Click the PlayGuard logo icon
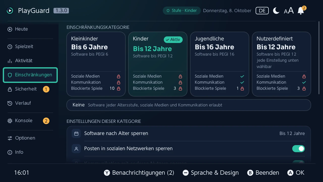Viewport: 323px width, 182px height. pyautogui.click(x=10, y=11)
